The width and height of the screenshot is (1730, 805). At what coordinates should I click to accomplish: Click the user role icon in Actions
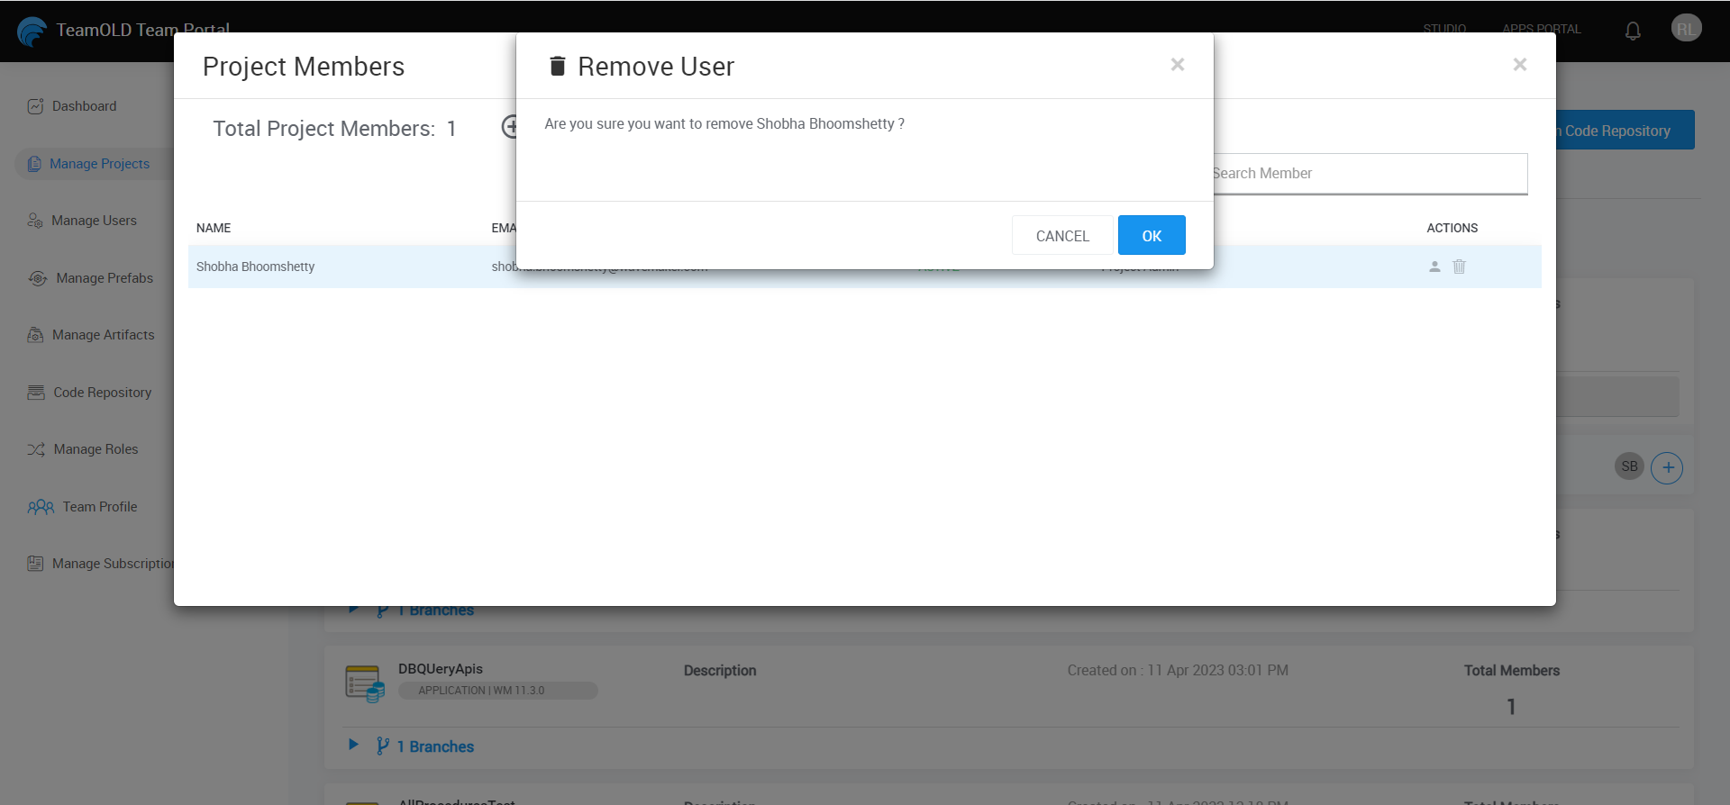click(x=1434, y=267)
